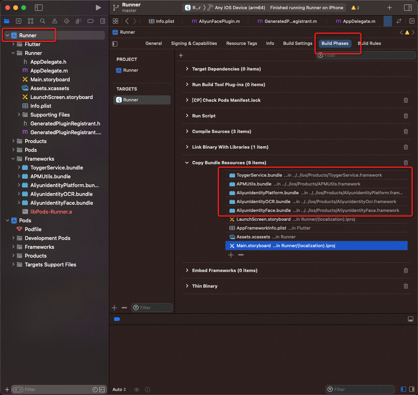
Task: Click the Run play button
Action: coord(98,8)
